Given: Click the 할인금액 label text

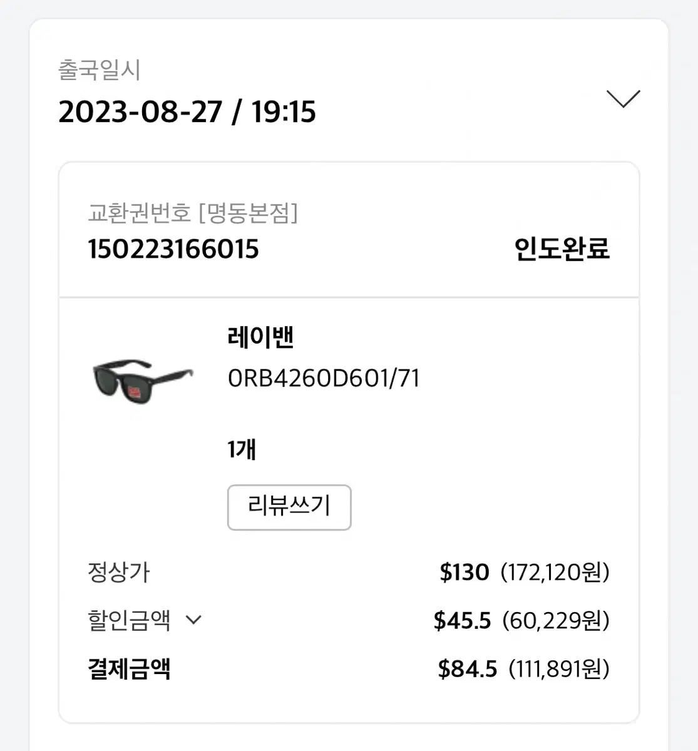Looking at the screenshot, I should (129, 620).
